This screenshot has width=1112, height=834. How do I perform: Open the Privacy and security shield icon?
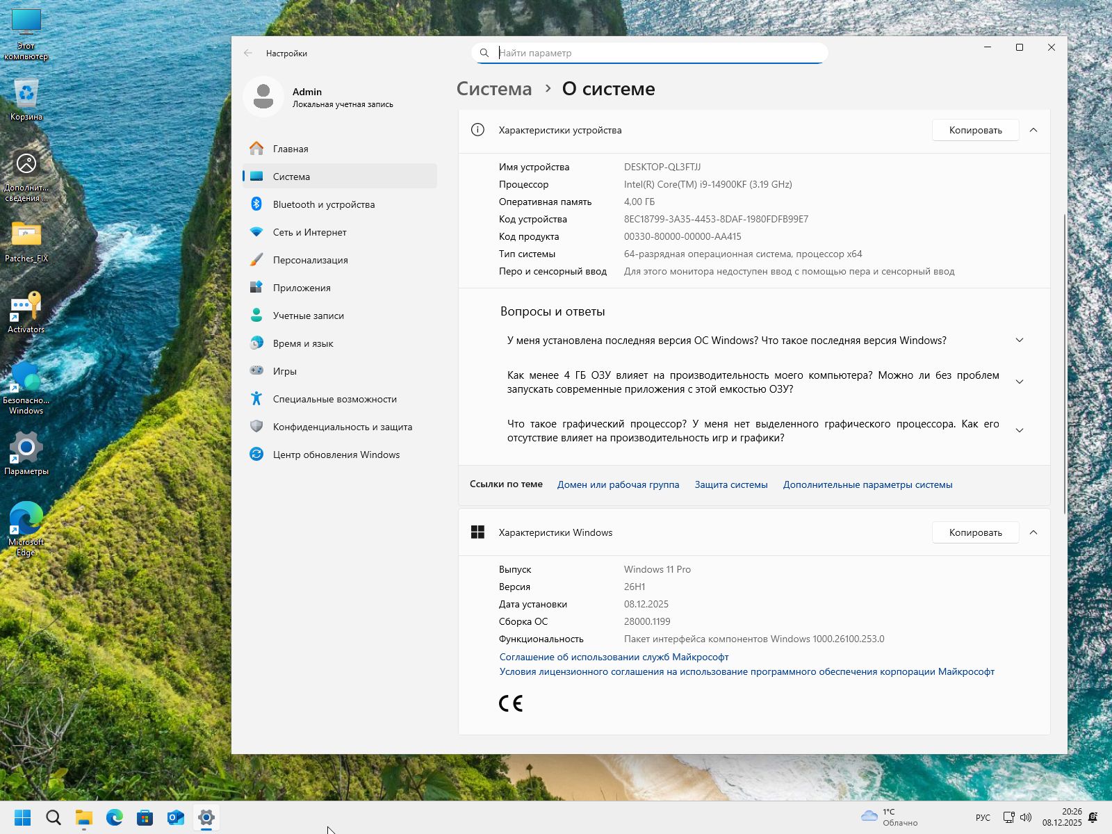coord(256,426)
